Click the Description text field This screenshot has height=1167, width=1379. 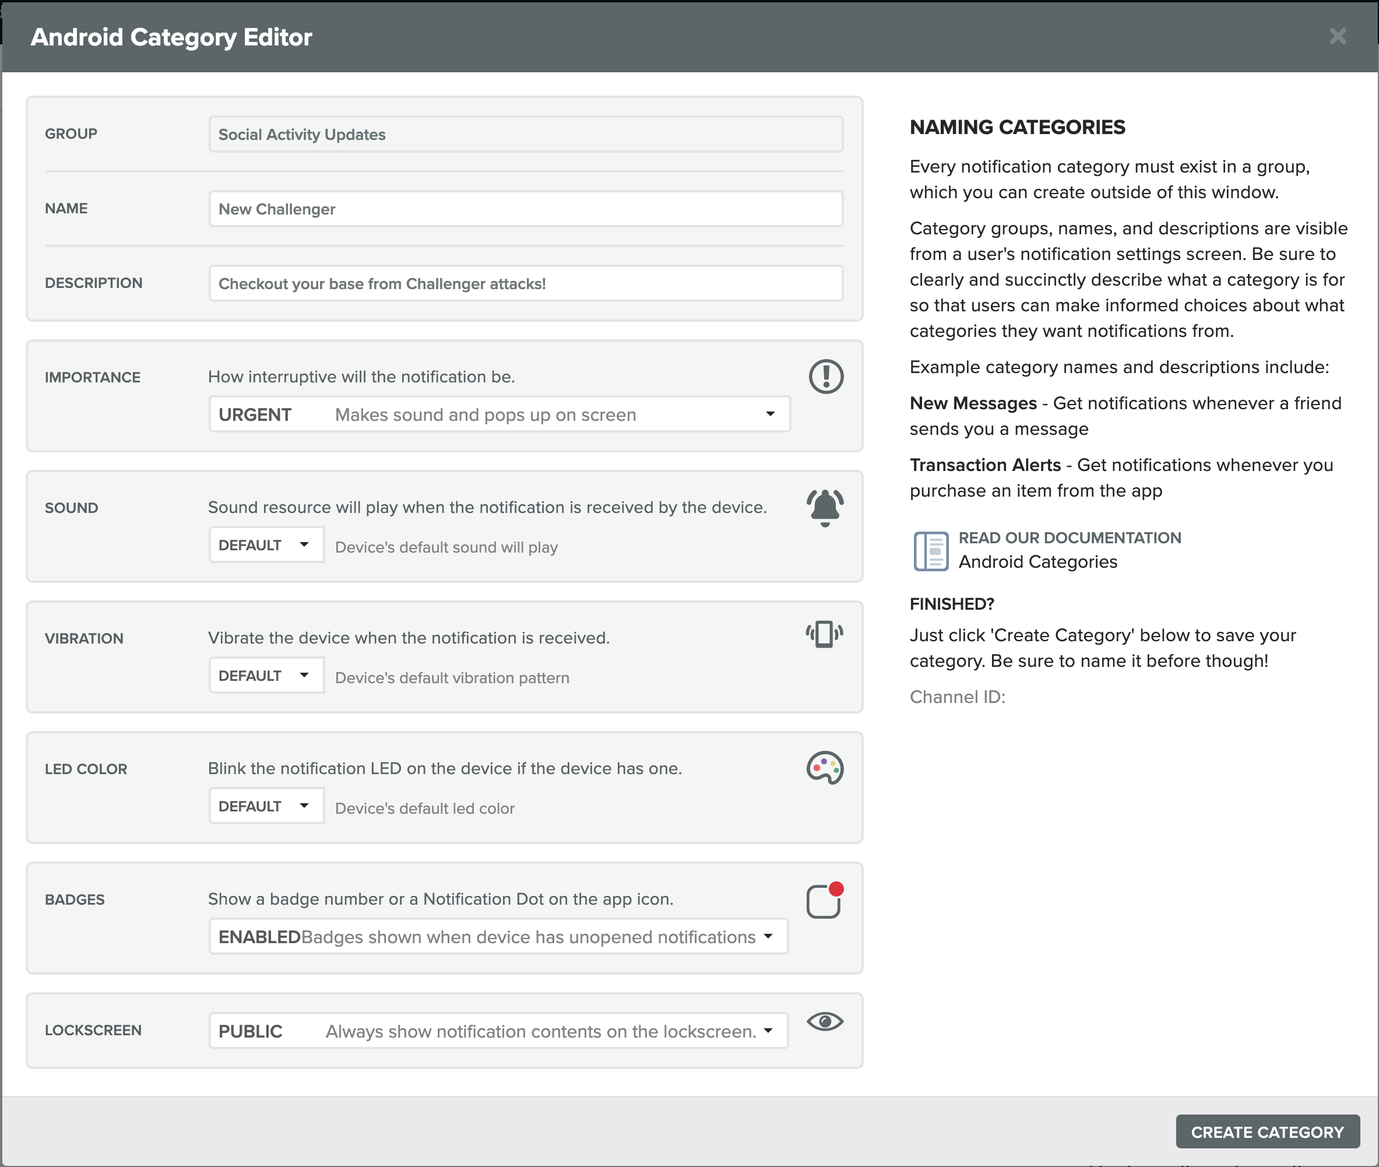click(x=526, y=284)
